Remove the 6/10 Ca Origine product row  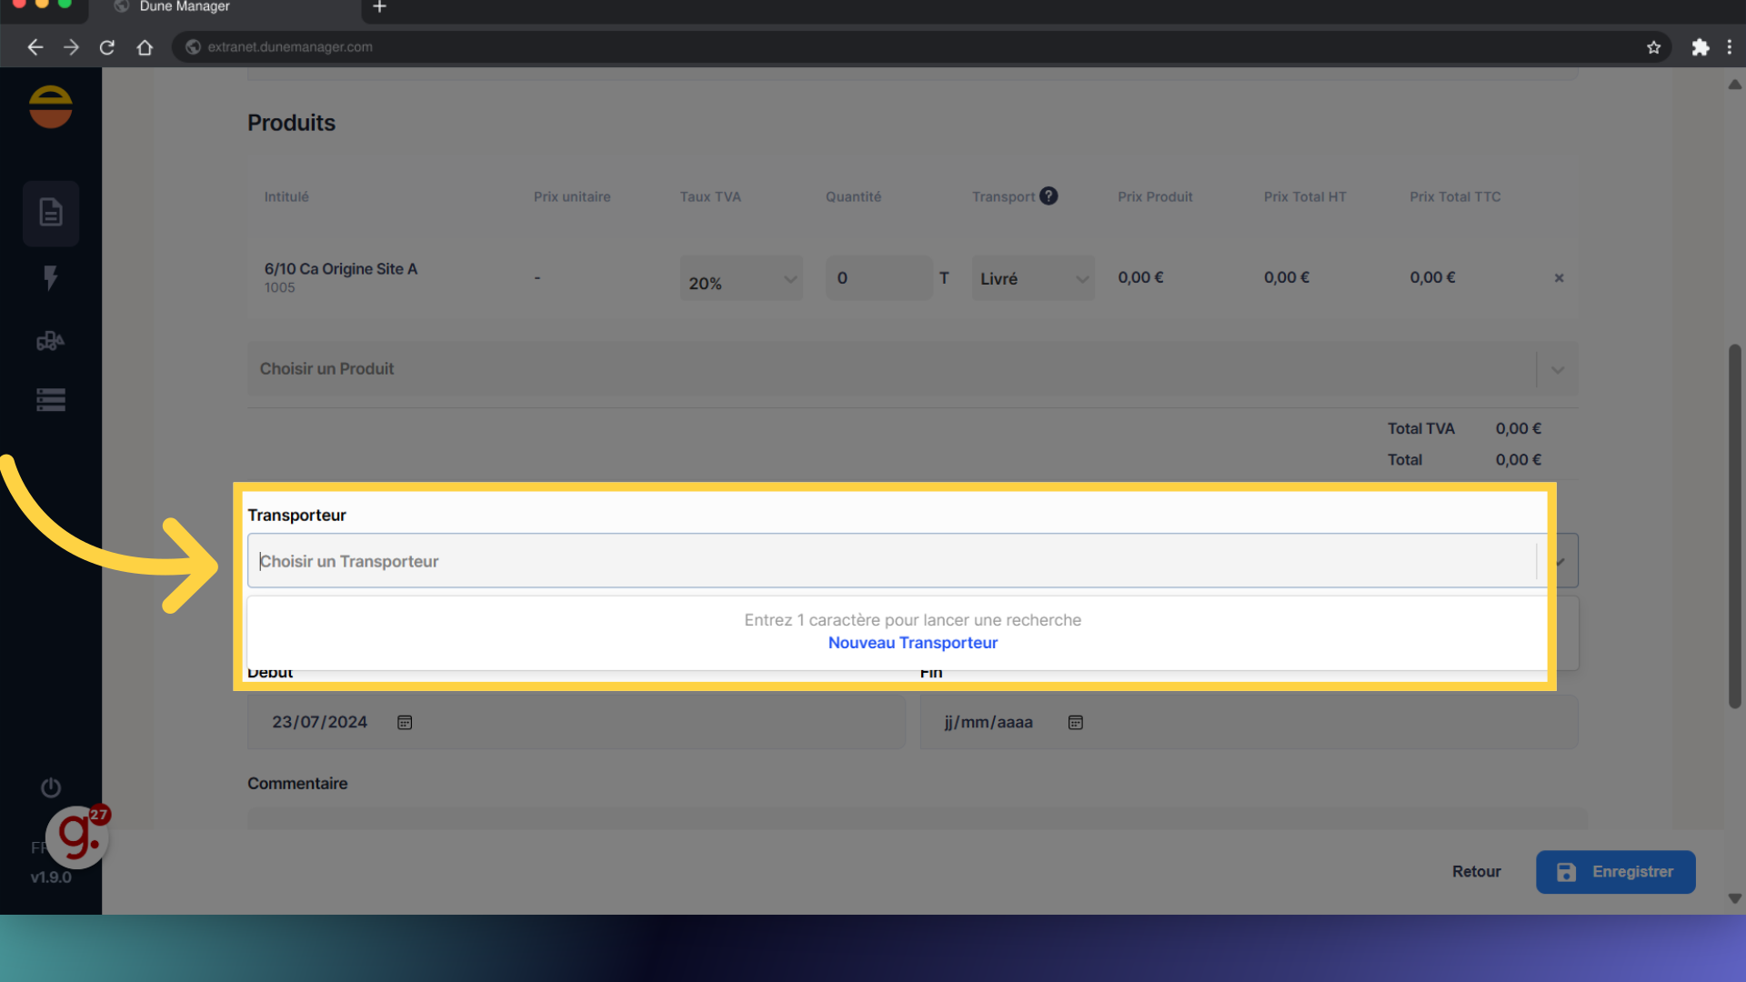1559,278
